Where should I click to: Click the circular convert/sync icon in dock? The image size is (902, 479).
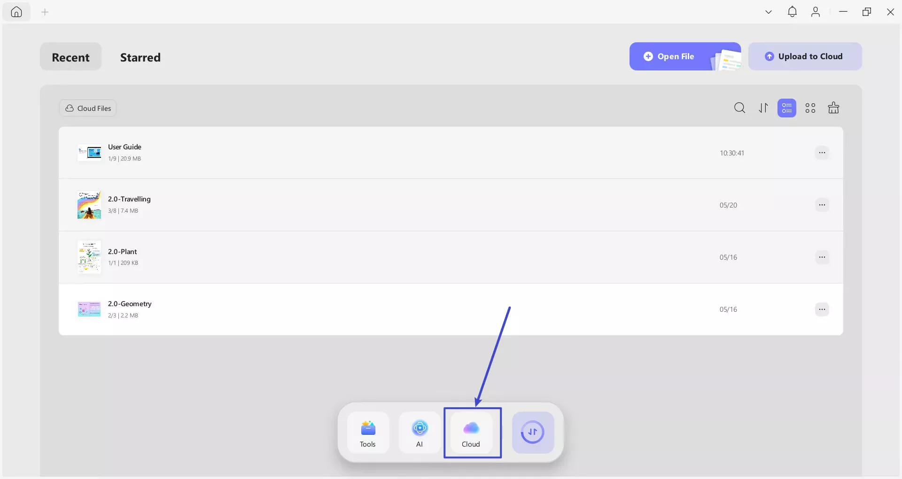(x=533, y=433)
